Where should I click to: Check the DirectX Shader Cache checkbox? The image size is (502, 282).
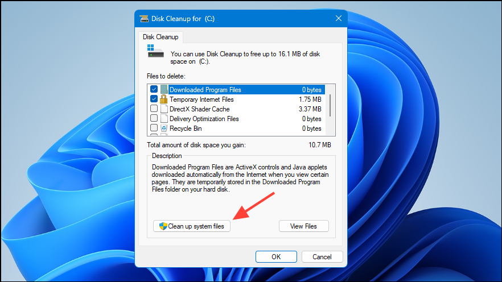[154, 109]
